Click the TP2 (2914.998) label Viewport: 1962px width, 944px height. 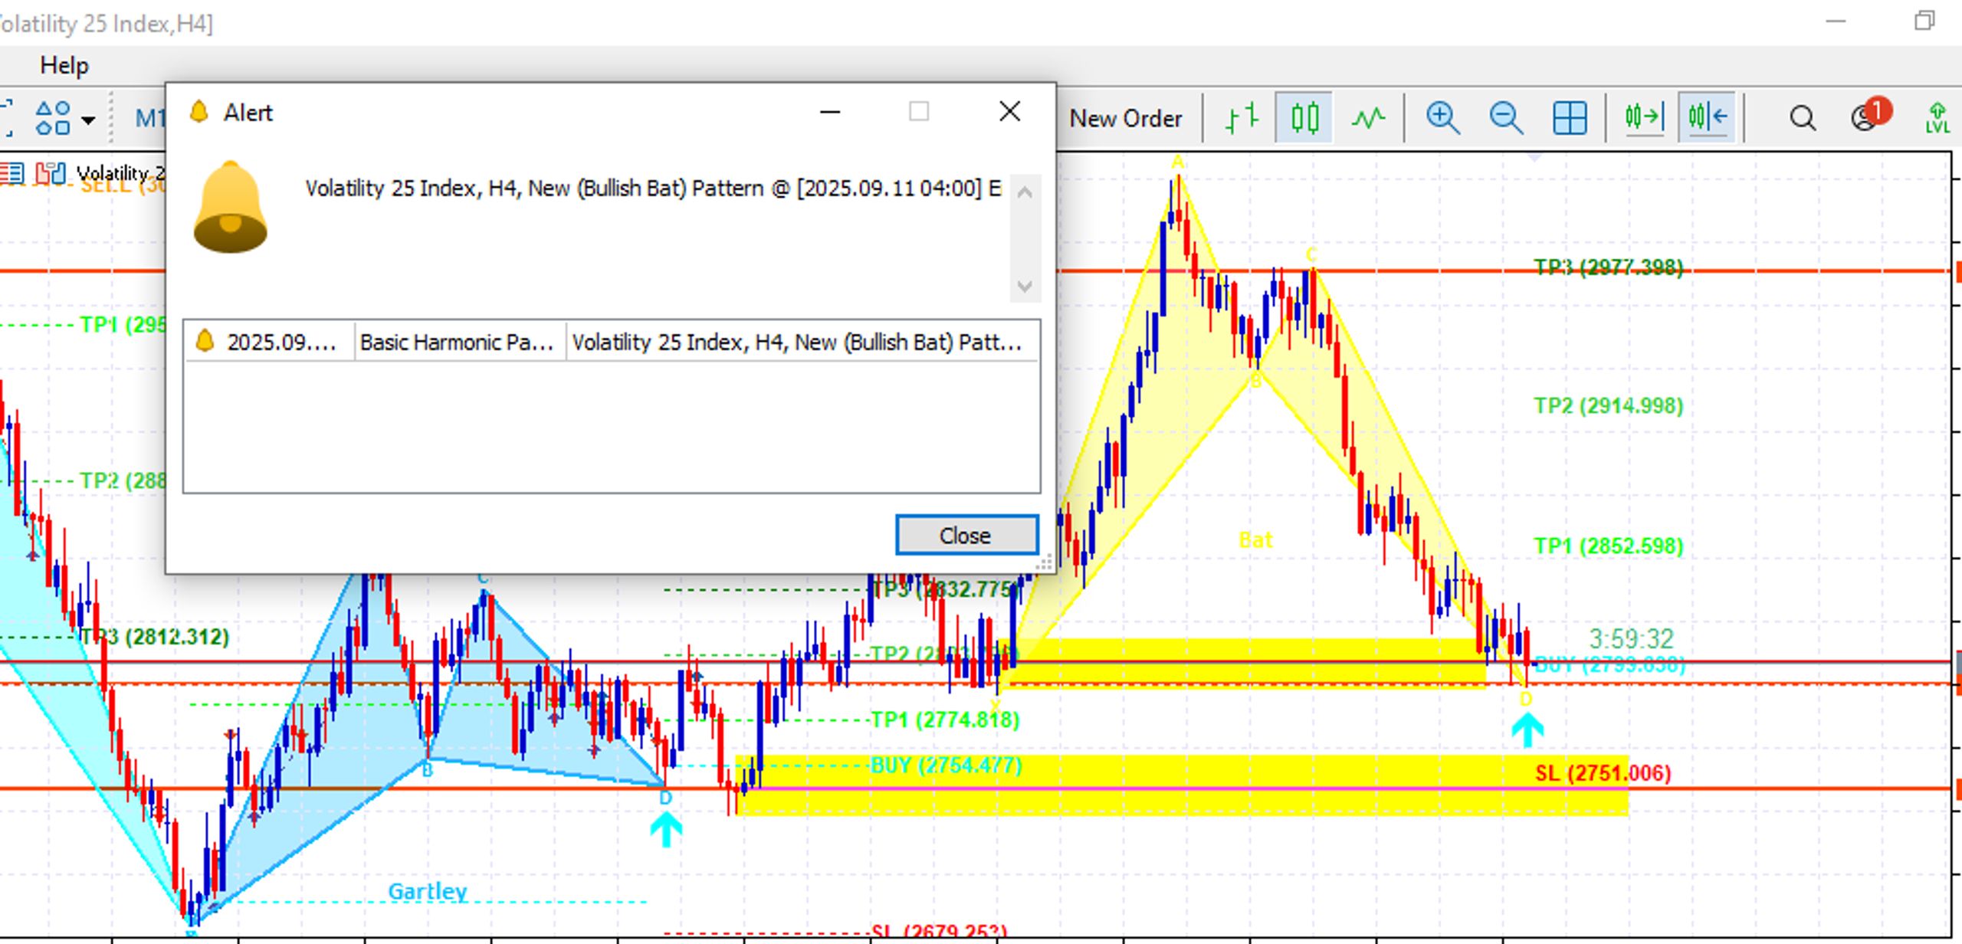1608,405
